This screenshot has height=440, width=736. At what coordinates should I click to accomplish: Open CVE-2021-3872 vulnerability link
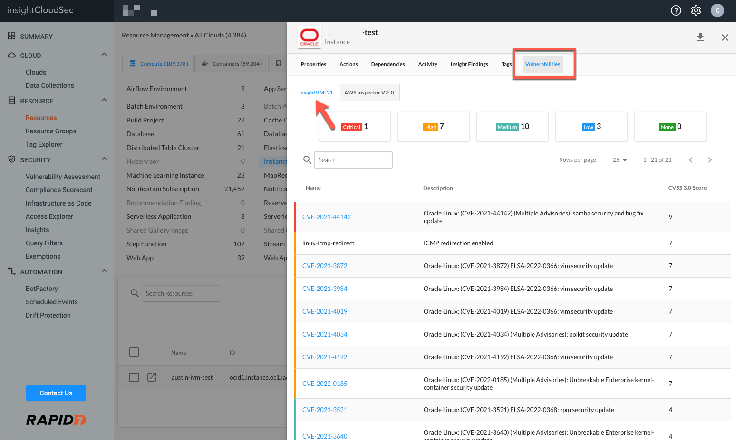(x=325, y=266)
